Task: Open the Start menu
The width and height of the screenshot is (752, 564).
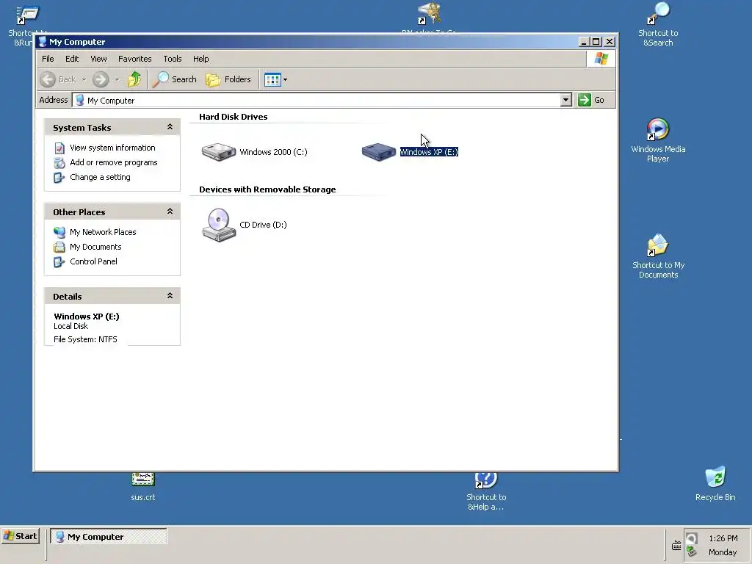Action: click(x=20, y=536)
